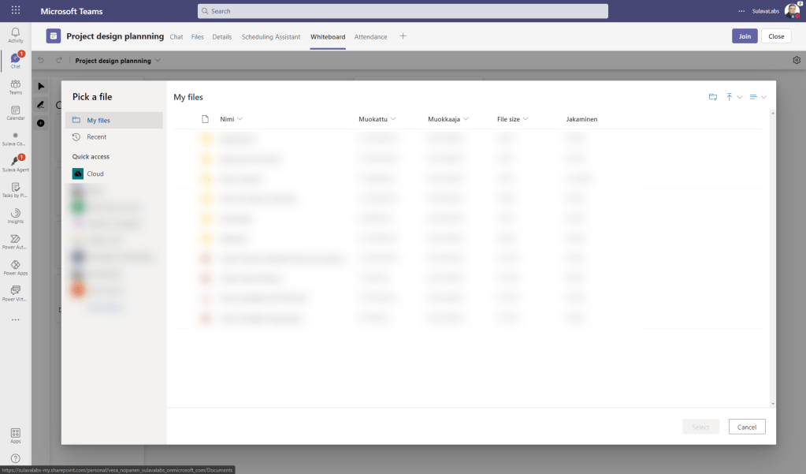Open the Calendar app icon

[16, 112]
